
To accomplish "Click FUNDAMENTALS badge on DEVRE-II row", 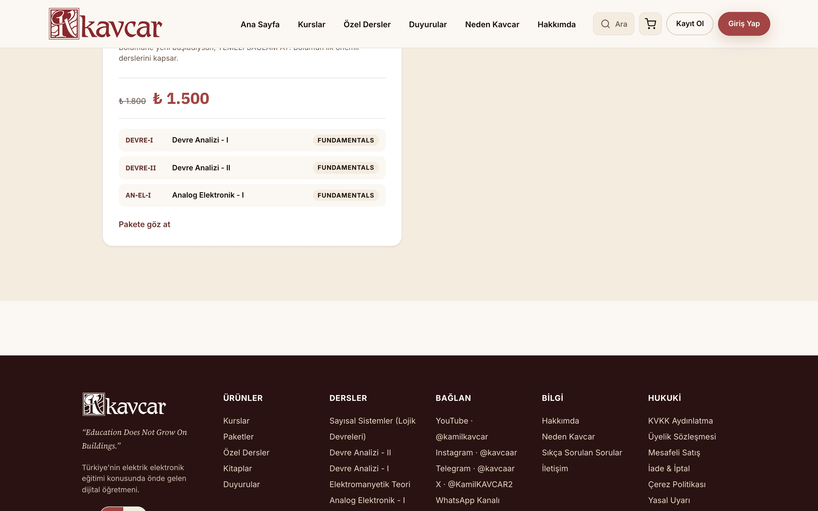I will pyautogui.click(x=345, y=167).
